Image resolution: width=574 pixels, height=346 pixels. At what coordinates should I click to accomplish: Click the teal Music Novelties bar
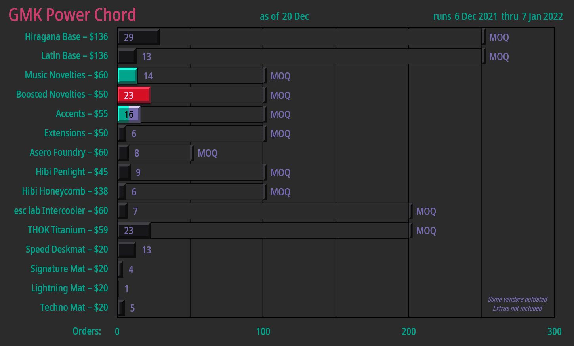127,76
